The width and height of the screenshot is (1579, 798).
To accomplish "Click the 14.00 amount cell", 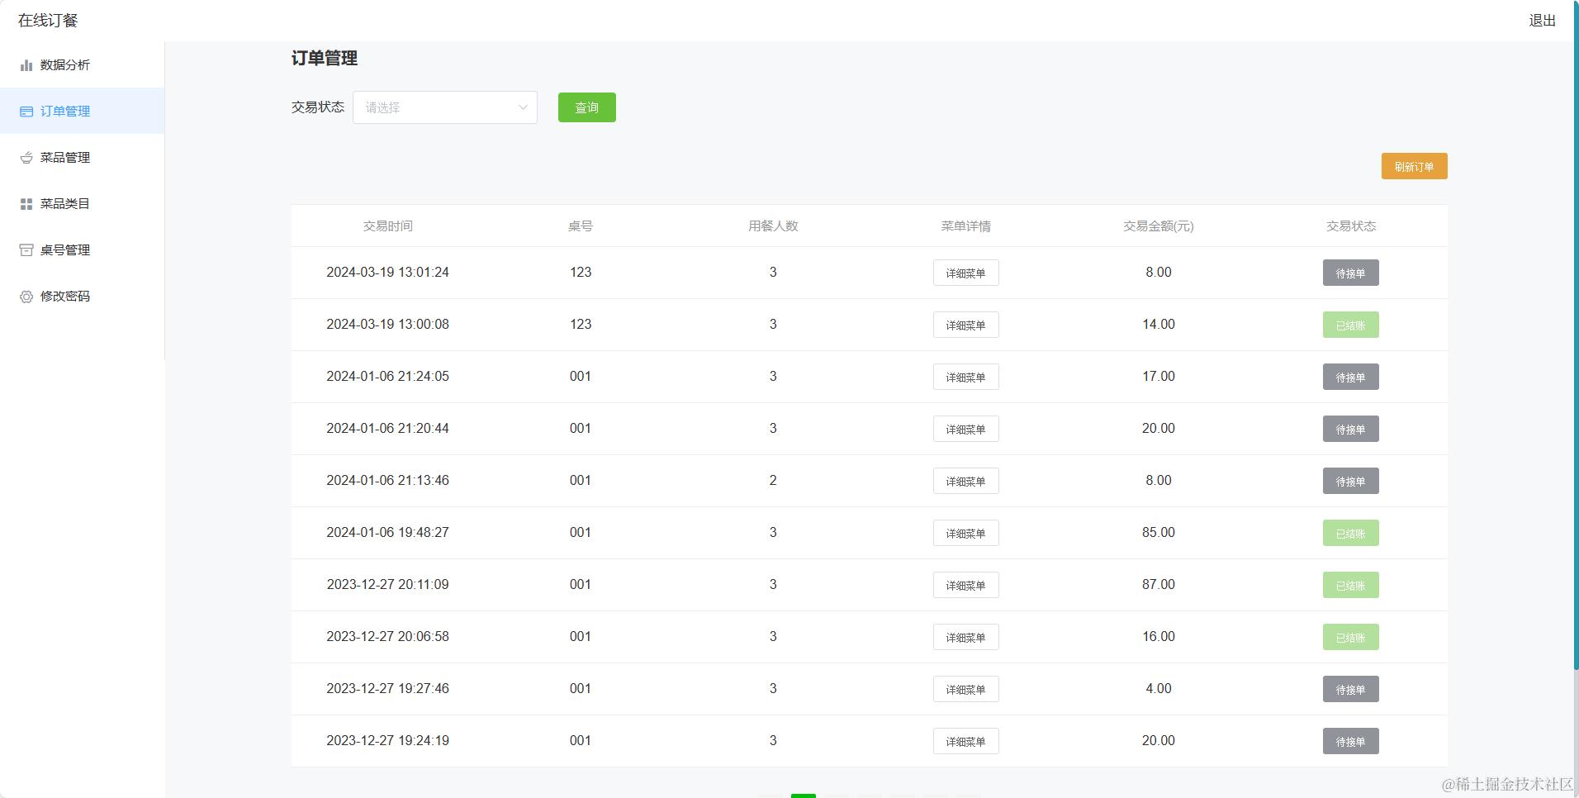I will click(1158, 324).
